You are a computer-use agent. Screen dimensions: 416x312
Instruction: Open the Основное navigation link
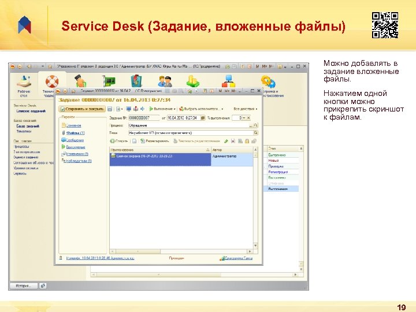(73, 125)
